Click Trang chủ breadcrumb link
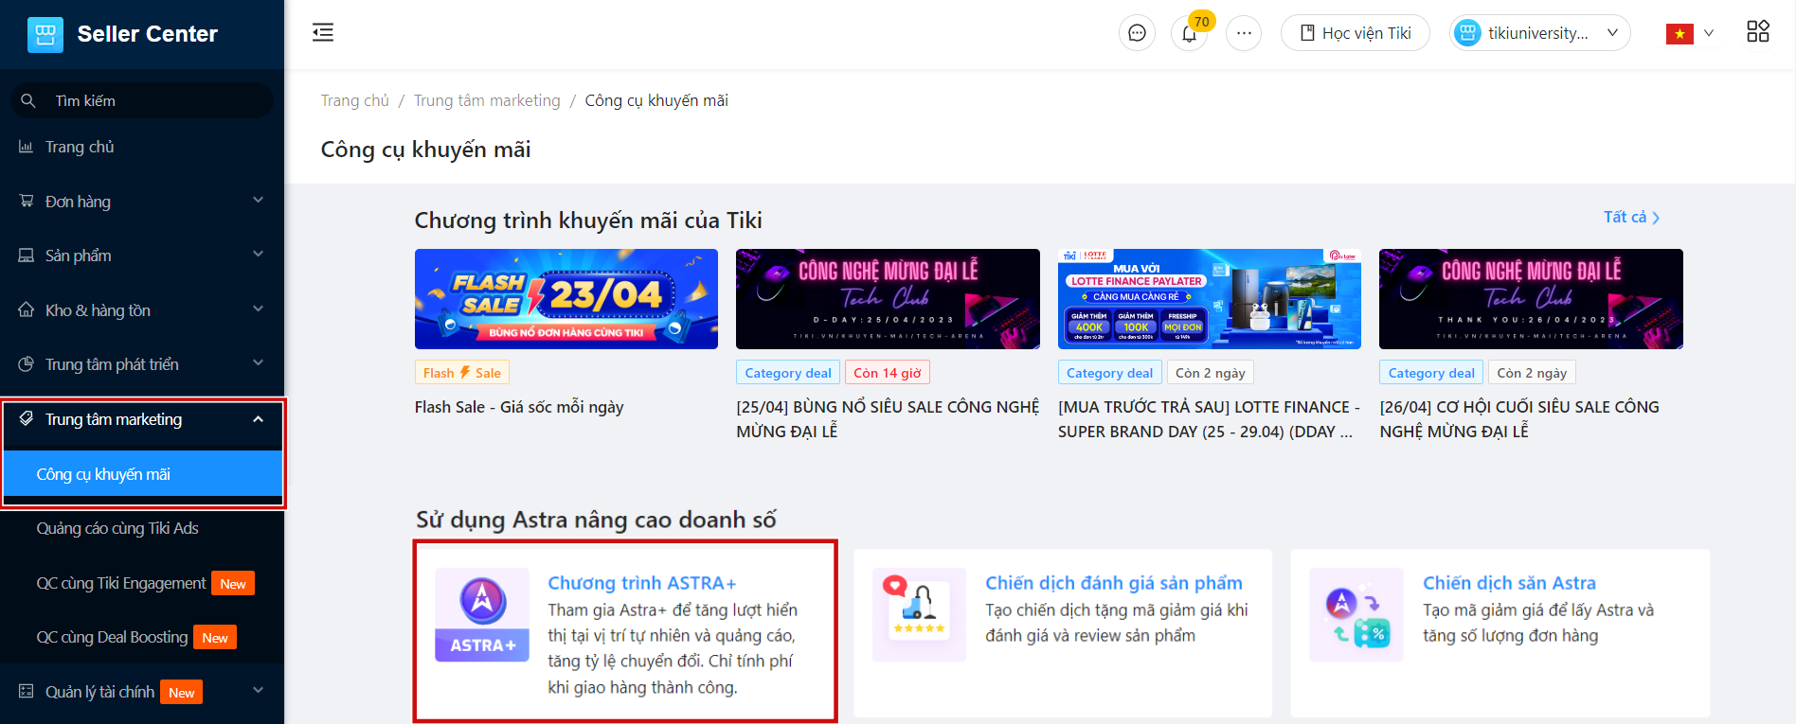Screen dimensions: 1796x724 (x=354, y=100)
